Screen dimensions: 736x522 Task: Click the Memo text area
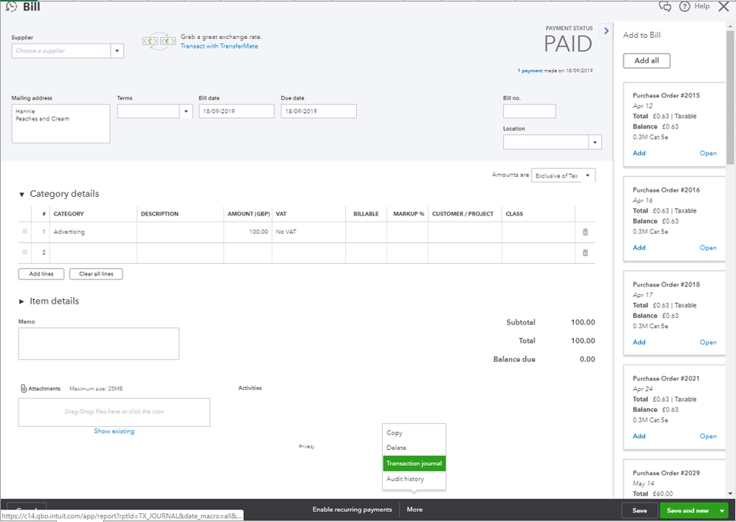pos(99,344)
